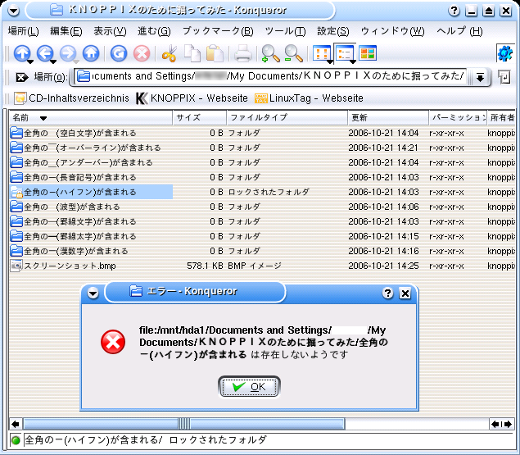Click the horizontal scrollbar left arrow
The height and width of the screenshot is (455, 520).
[16, 424]
